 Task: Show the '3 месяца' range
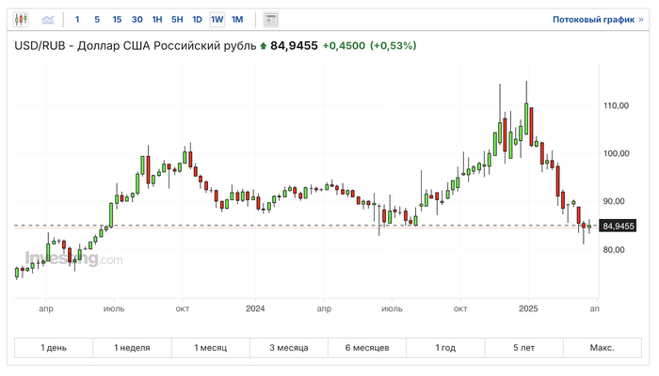click(x=288, y=348)
